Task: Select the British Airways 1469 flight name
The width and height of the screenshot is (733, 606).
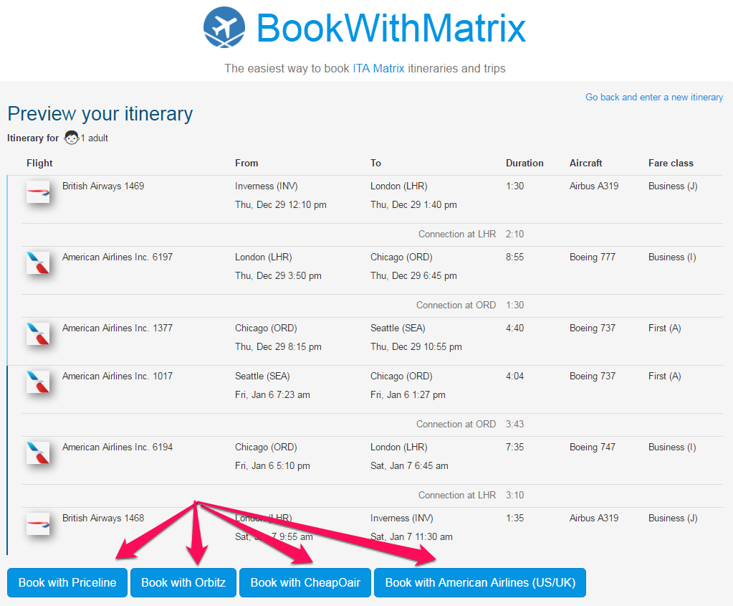Action: [103, 186]
